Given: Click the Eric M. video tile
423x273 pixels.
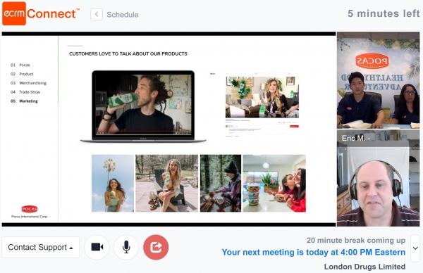Looking at the screenshot, I should [x=378, y=178].
